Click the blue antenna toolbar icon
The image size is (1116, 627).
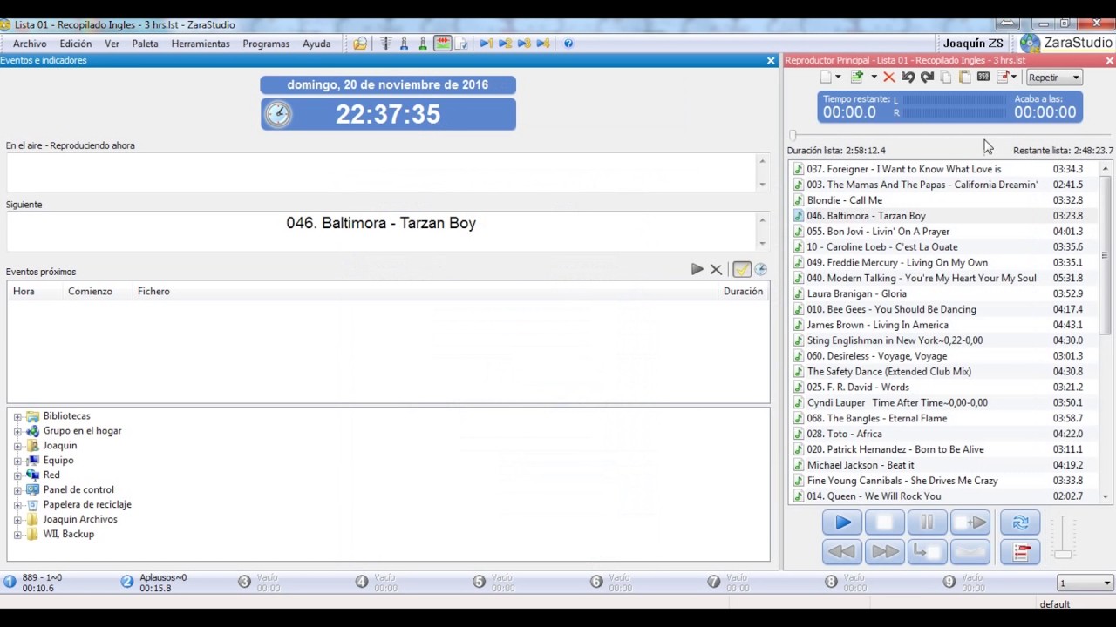tap(405, 44)
